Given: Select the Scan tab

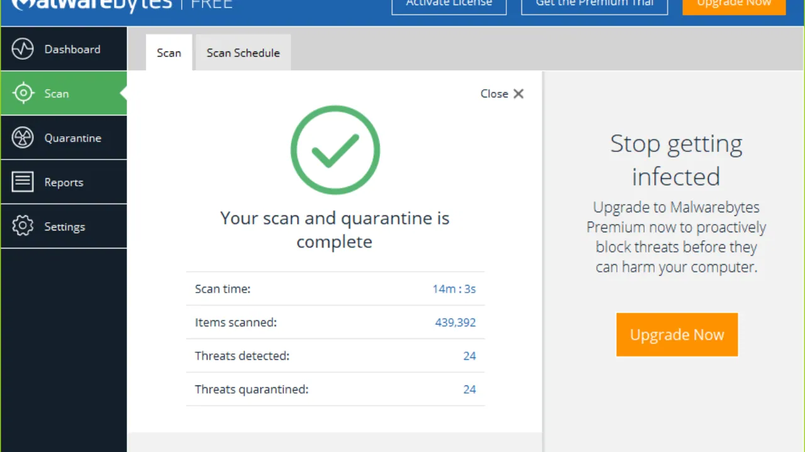Looking at the screenshot, I should coord(169,53).
